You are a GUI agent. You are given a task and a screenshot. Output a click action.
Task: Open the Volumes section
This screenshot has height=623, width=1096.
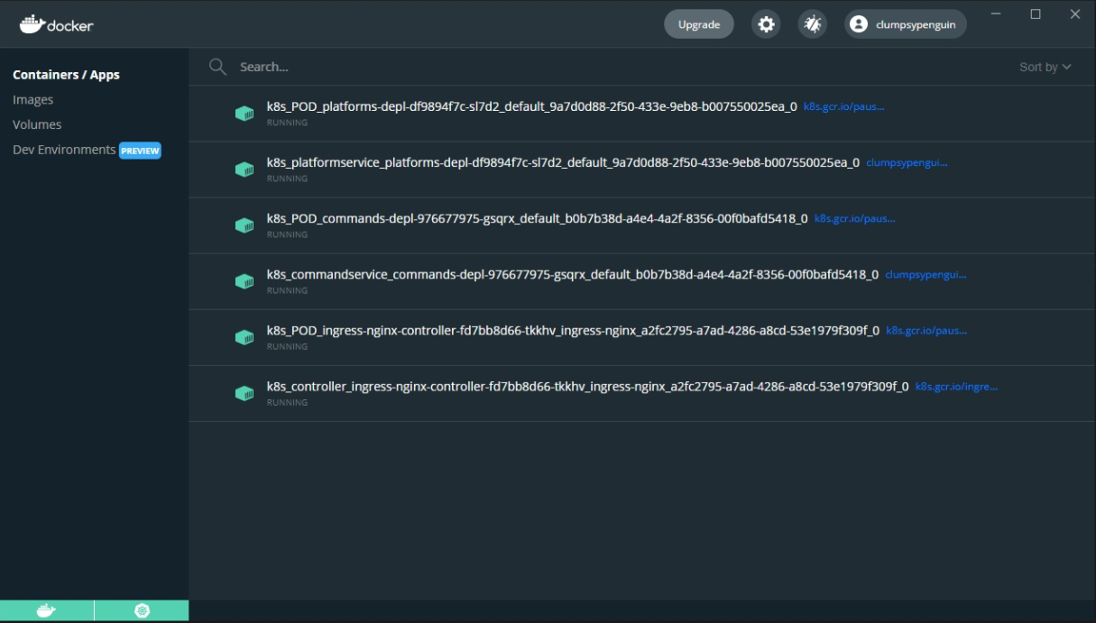37,124
